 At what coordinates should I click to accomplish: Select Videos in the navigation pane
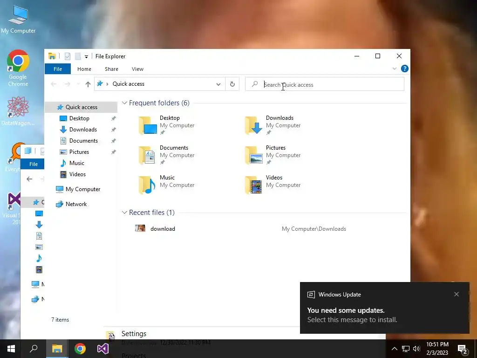[77, 174]
